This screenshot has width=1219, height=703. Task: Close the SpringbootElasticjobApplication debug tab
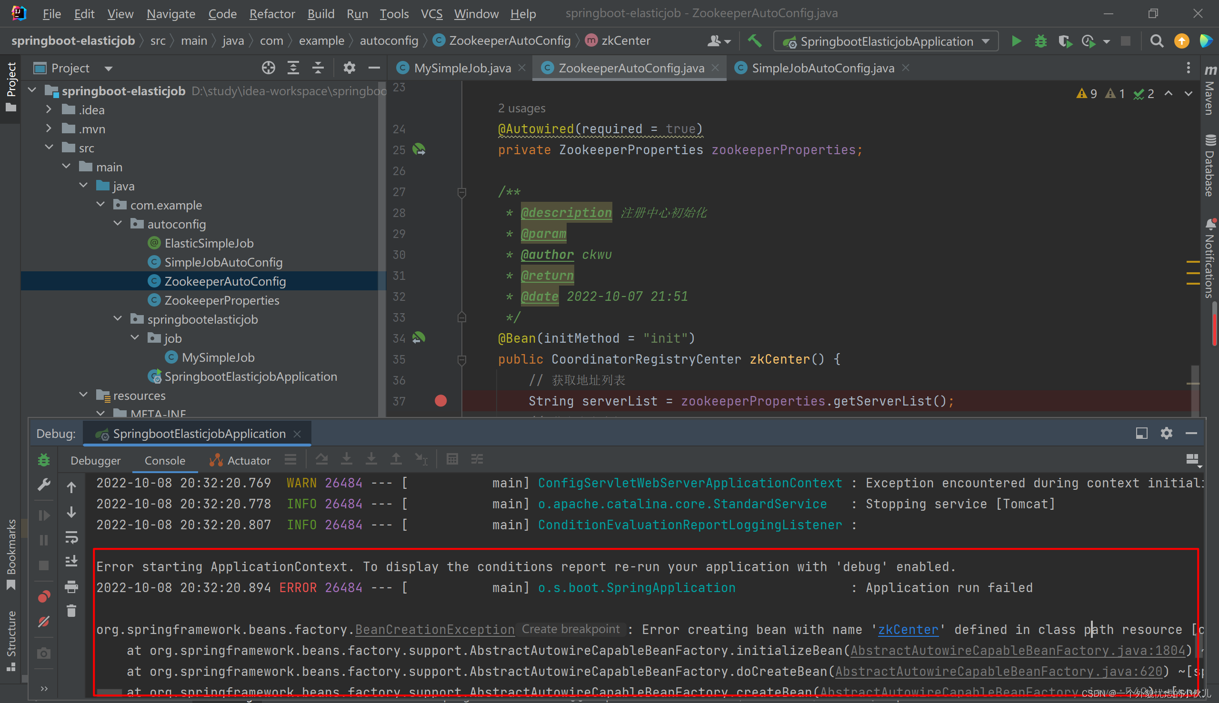[x=298, y=434]
